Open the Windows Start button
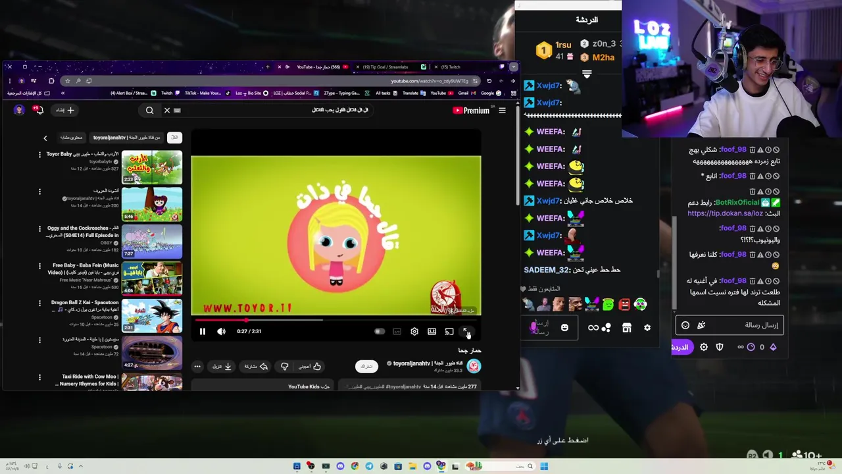Image resolution: width=842 pixels, height=474 pixels. coord(544,467)
